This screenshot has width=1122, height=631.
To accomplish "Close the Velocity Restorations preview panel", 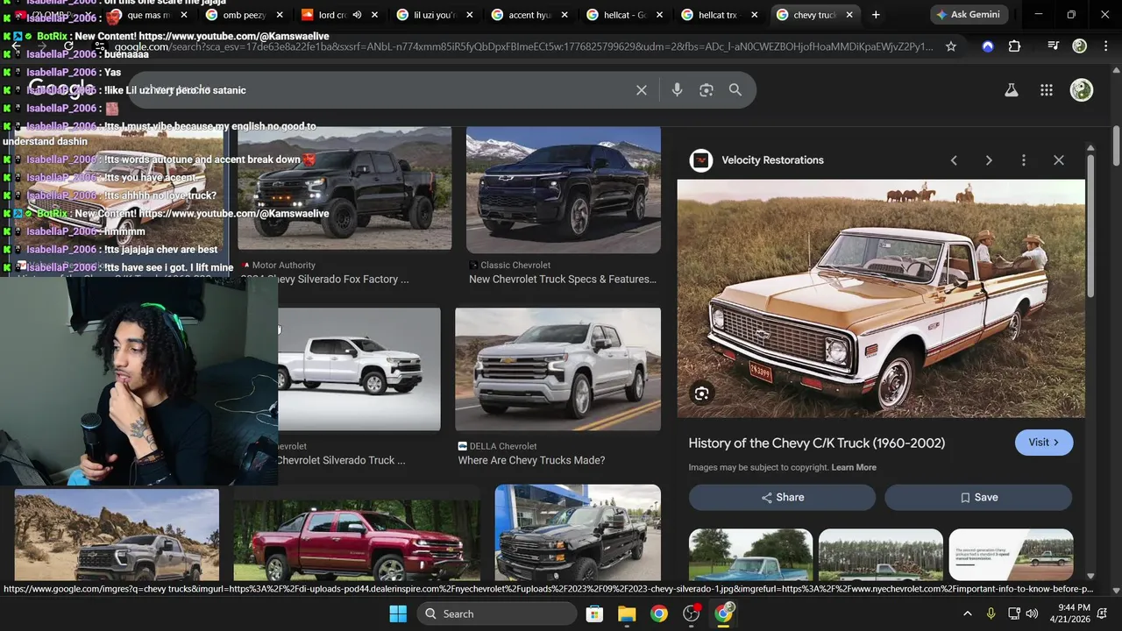I will pyautogui.click(x=1059, y=160).
